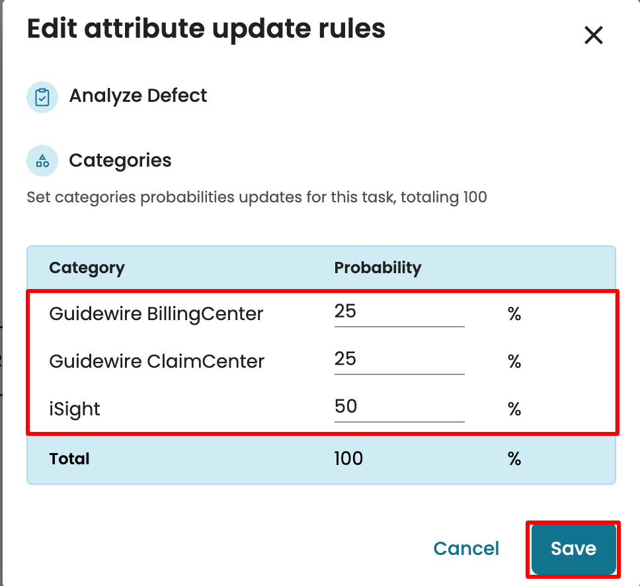Click the categories probabilities description text
The image size is (640, 586).
257,197
